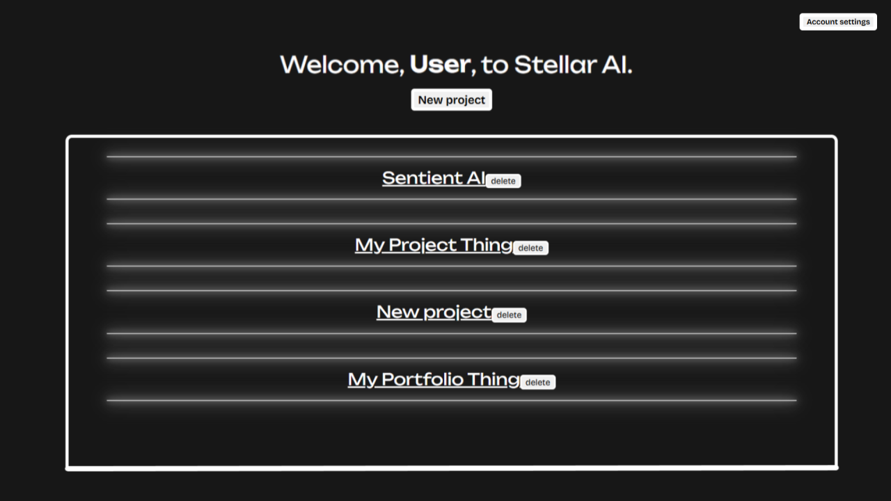The width and height of the screenshot is (891, 501).
Task: Click the delete button beside the New project entry
Action: click(x=509, y=315)
